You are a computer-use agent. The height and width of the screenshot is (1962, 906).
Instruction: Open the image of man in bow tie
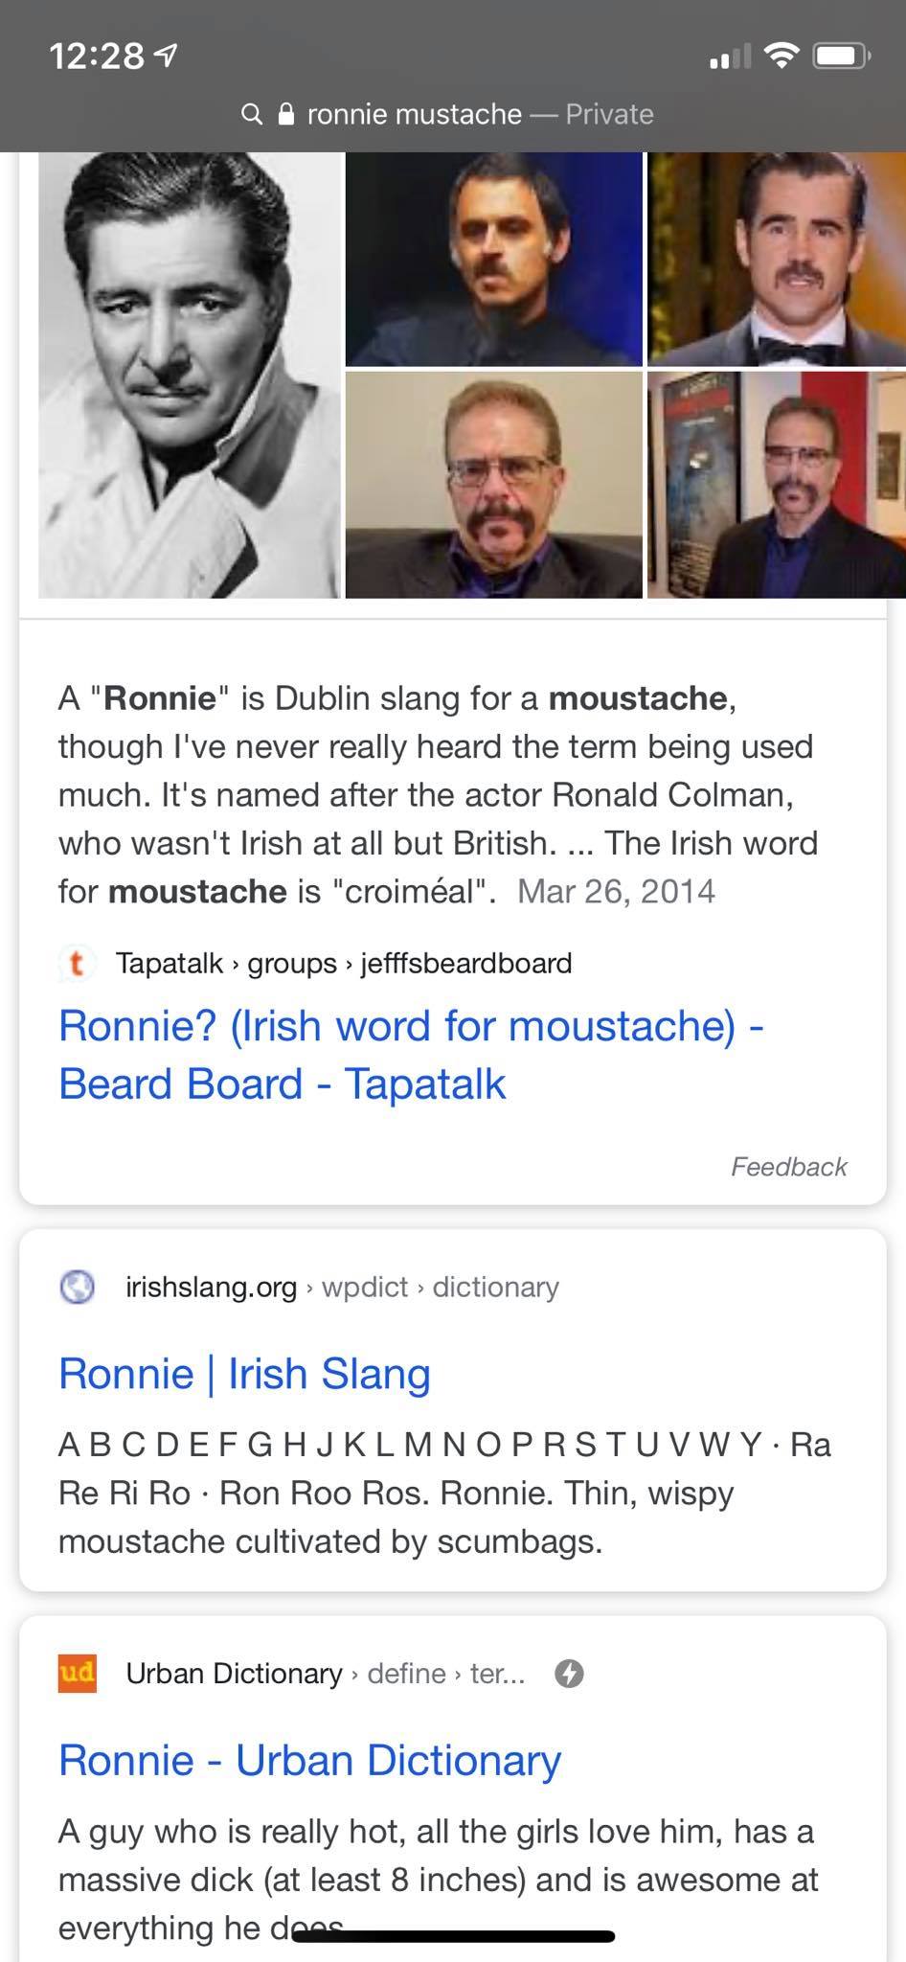777,259
